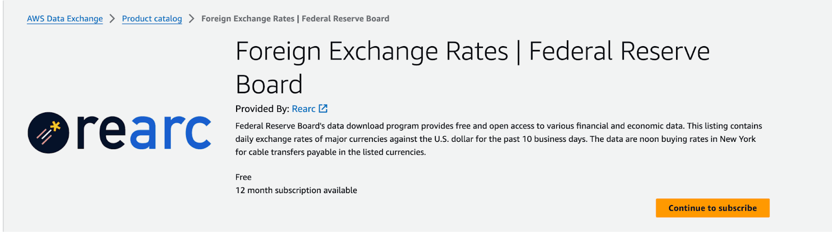This screenshot has height=232, width=832.
Task: Click the external link icon beside Rearc
Action: coord(323,109)
